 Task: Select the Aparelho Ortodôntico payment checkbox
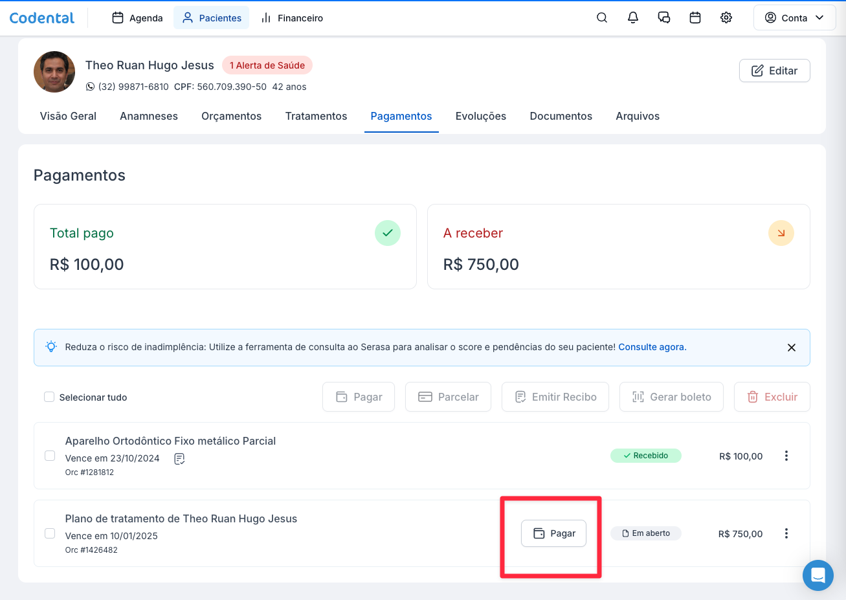click(x=50, y=456)
